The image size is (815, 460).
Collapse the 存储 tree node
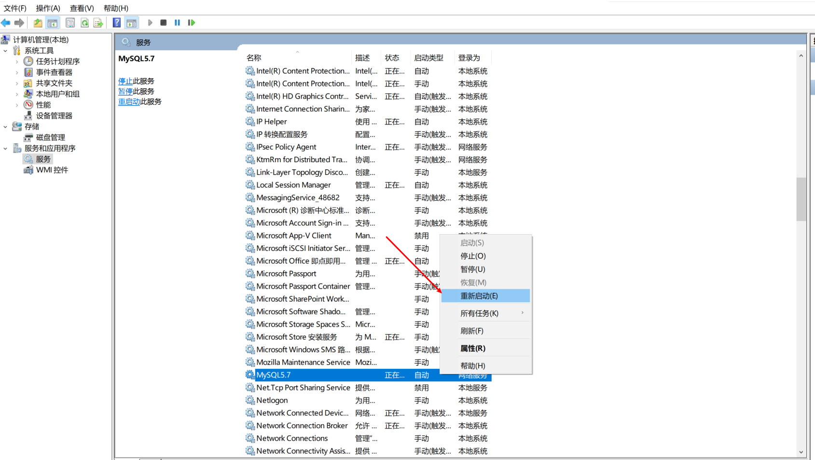[x=5, y=126]
